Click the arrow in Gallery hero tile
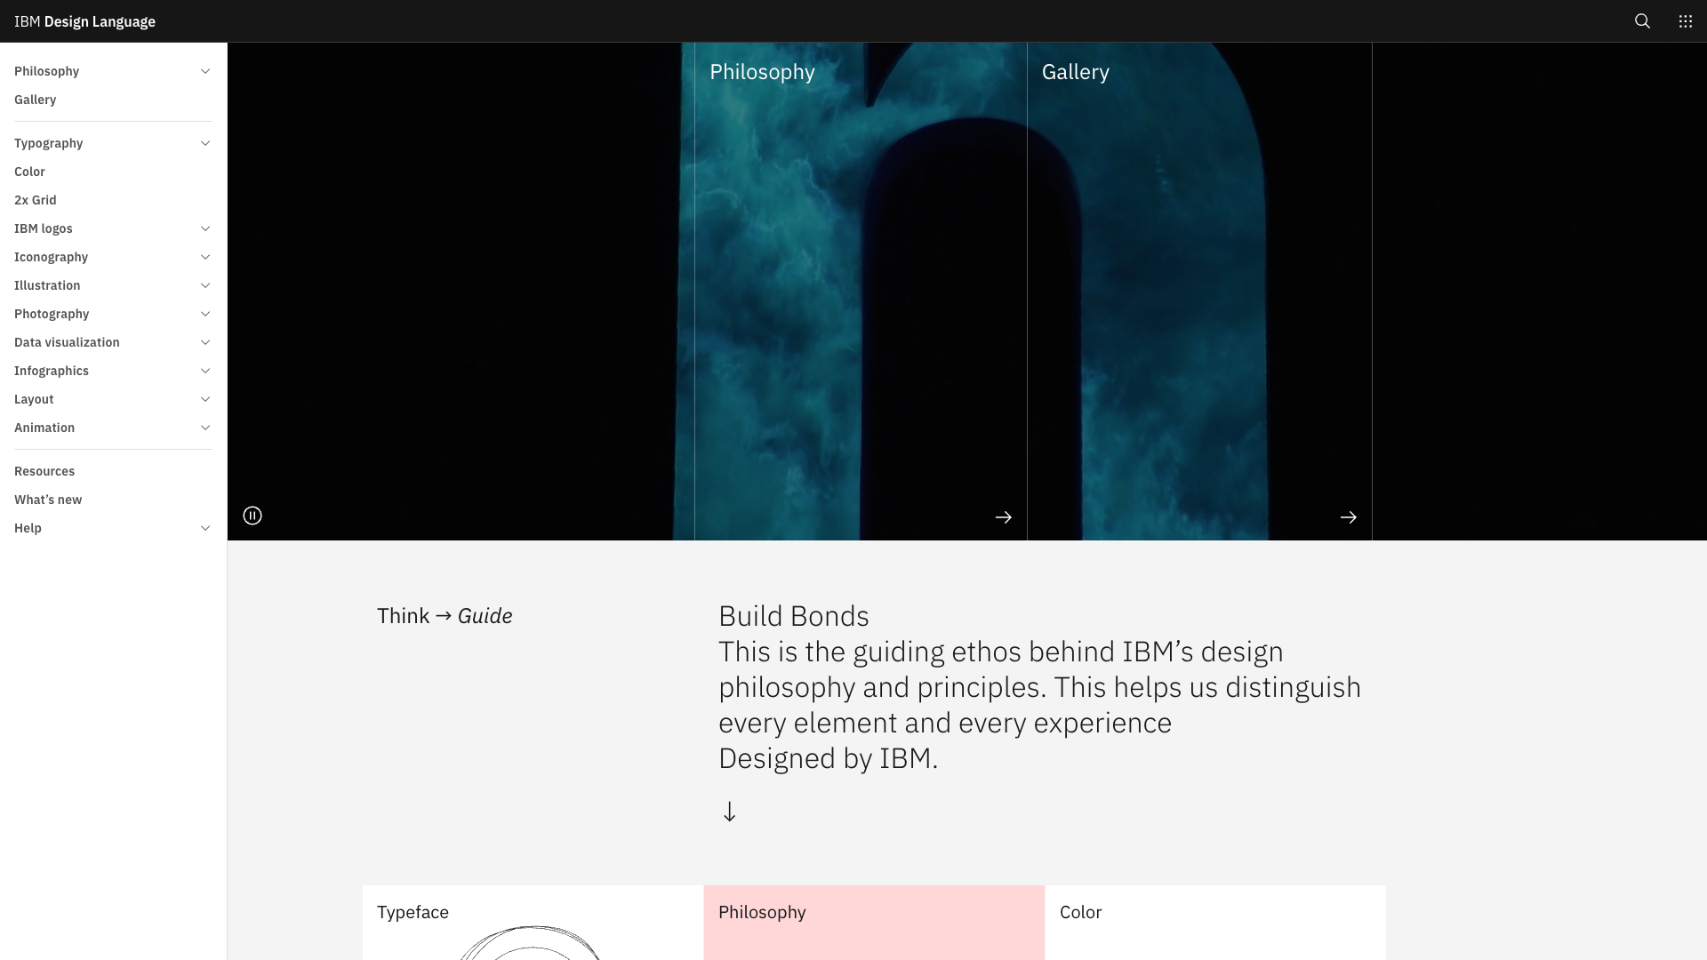 (x=1348, y=517)
